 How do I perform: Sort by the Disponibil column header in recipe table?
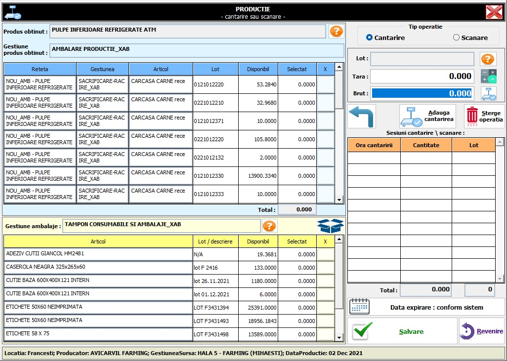point(258,69)
